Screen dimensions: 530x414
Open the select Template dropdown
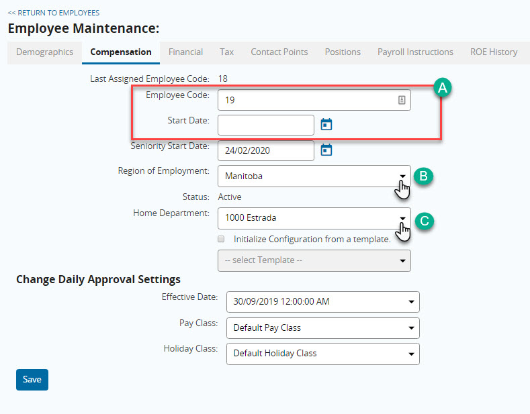314,260
